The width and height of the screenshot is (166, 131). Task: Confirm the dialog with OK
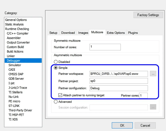[122, 125]
